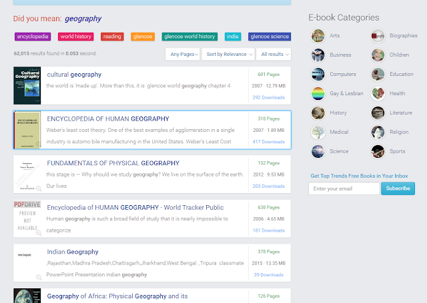Click the Children category label

point(399,55)
